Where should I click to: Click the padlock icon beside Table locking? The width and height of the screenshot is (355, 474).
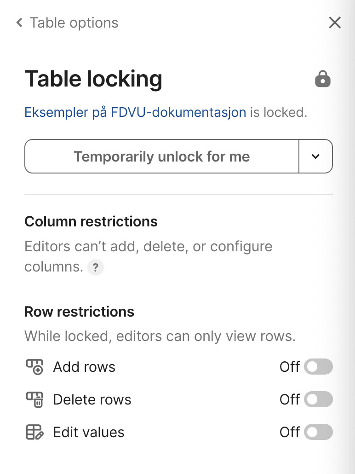point(322,79)
